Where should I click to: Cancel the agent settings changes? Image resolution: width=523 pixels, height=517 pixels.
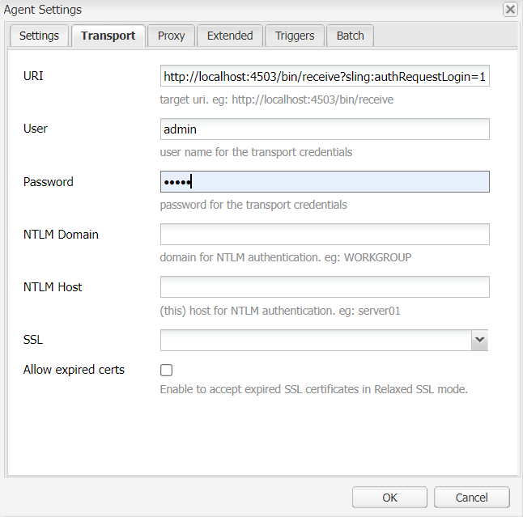[471, 498]
